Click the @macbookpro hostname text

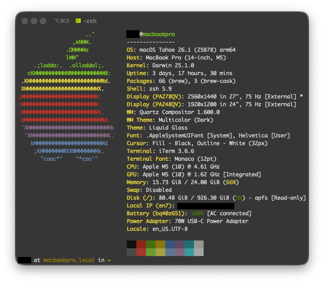coord(157,34)
